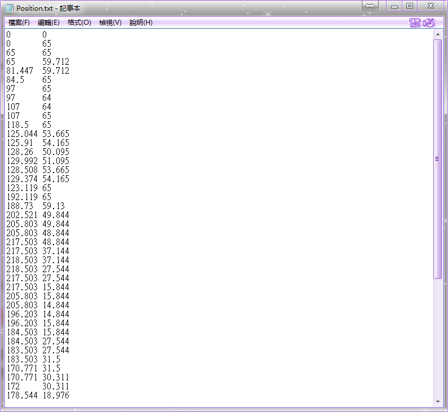Click scrollbar track below the thumb
The width and height of the screenshot is (448, 412).
tap(438, 338)
